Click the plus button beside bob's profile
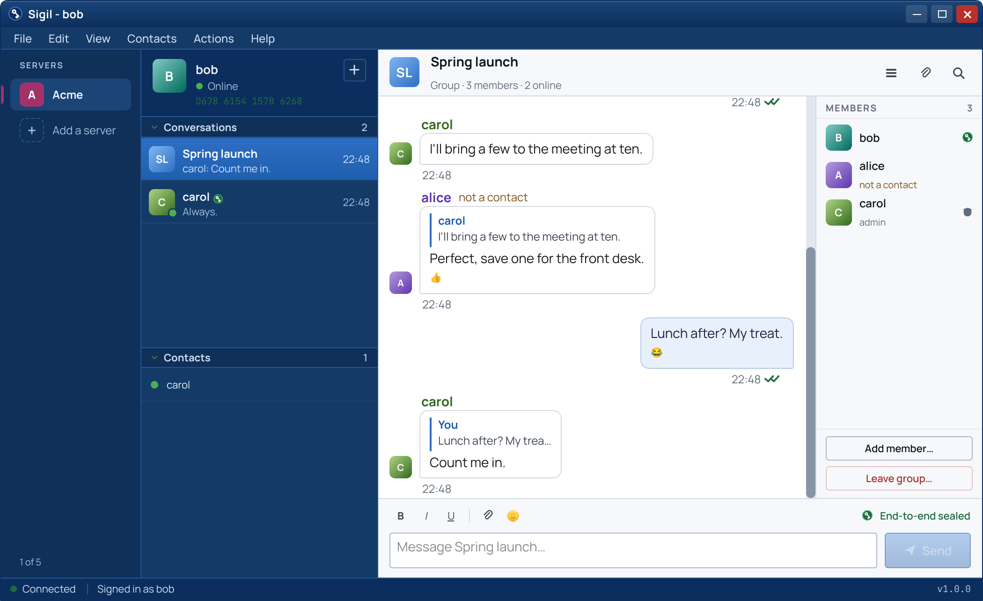 pyautogui.click(x=354, y=70)
